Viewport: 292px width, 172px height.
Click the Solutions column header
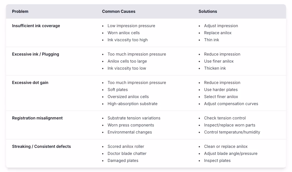click(x=207, y=12)
